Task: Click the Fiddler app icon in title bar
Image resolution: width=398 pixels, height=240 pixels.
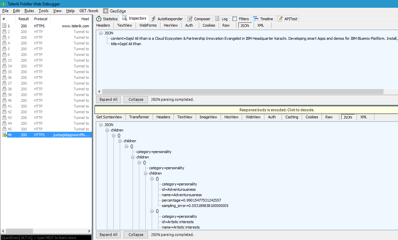Action: 3,4
